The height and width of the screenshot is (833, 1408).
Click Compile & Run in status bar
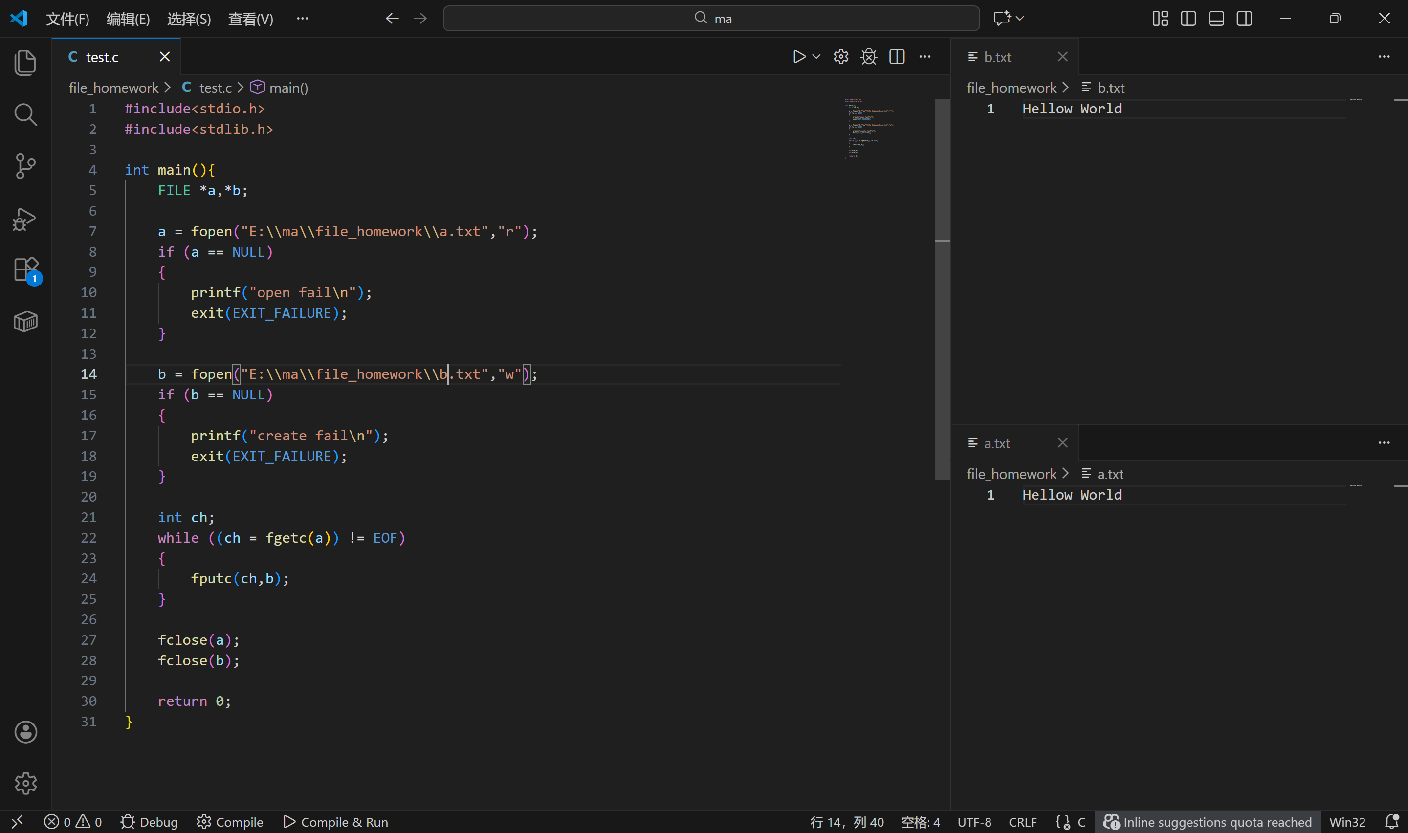pos(335,822)
